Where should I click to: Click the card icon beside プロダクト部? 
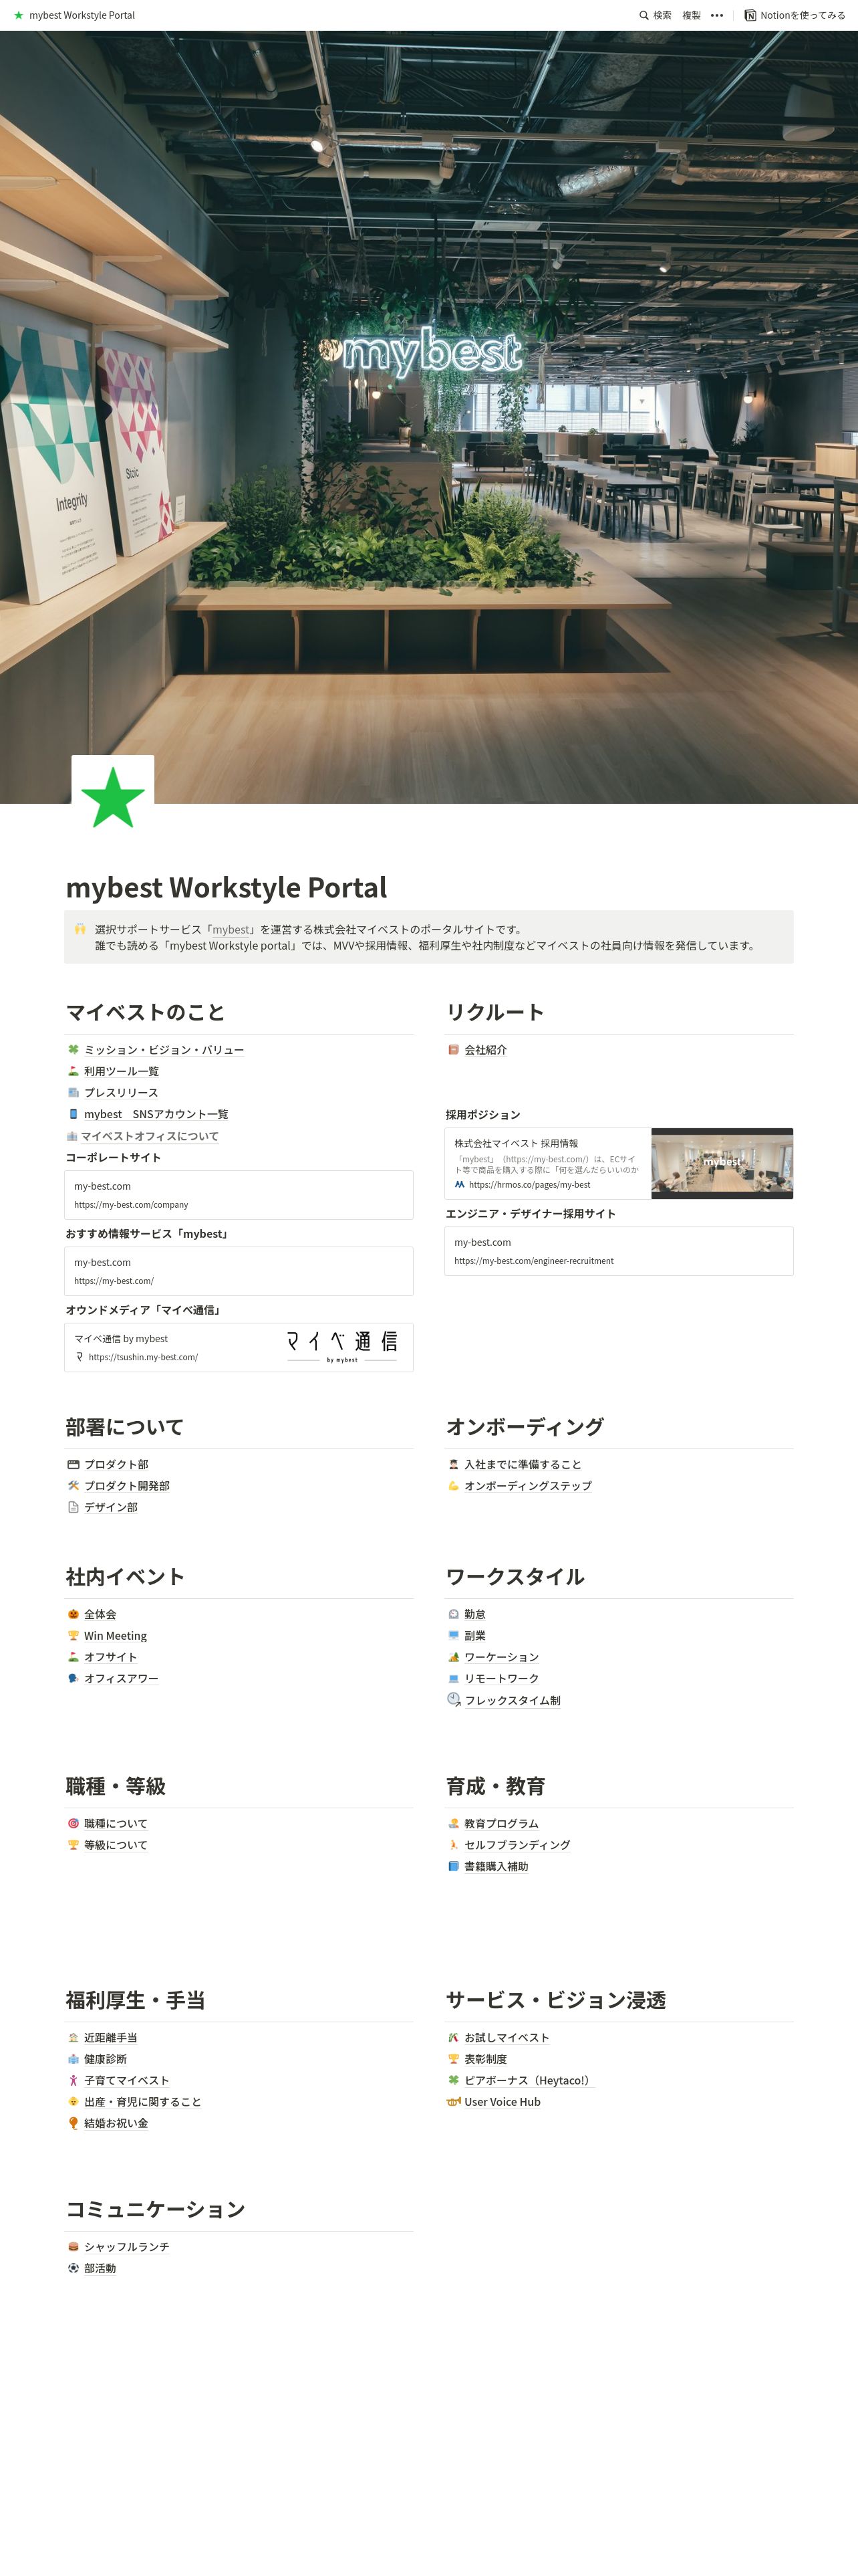click(x=73, y=1463)
